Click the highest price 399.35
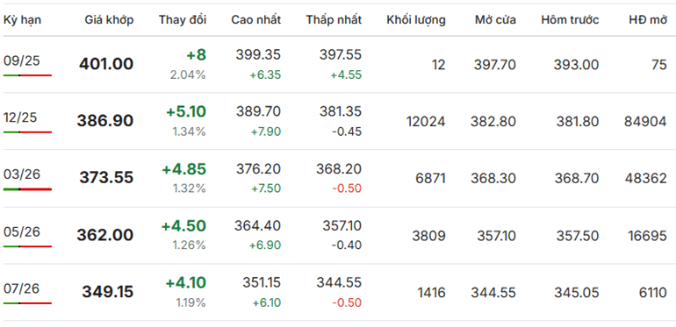676x327 pixels. (258, 54)
